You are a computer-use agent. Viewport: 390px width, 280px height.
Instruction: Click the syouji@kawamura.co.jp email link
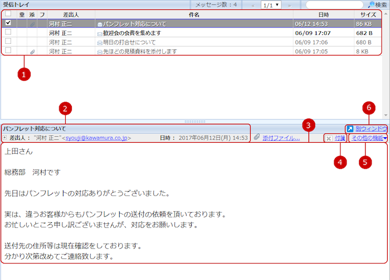click(x=97, y=137)
